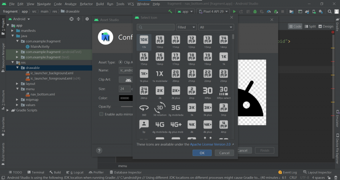Select the 3p icon

144,127
